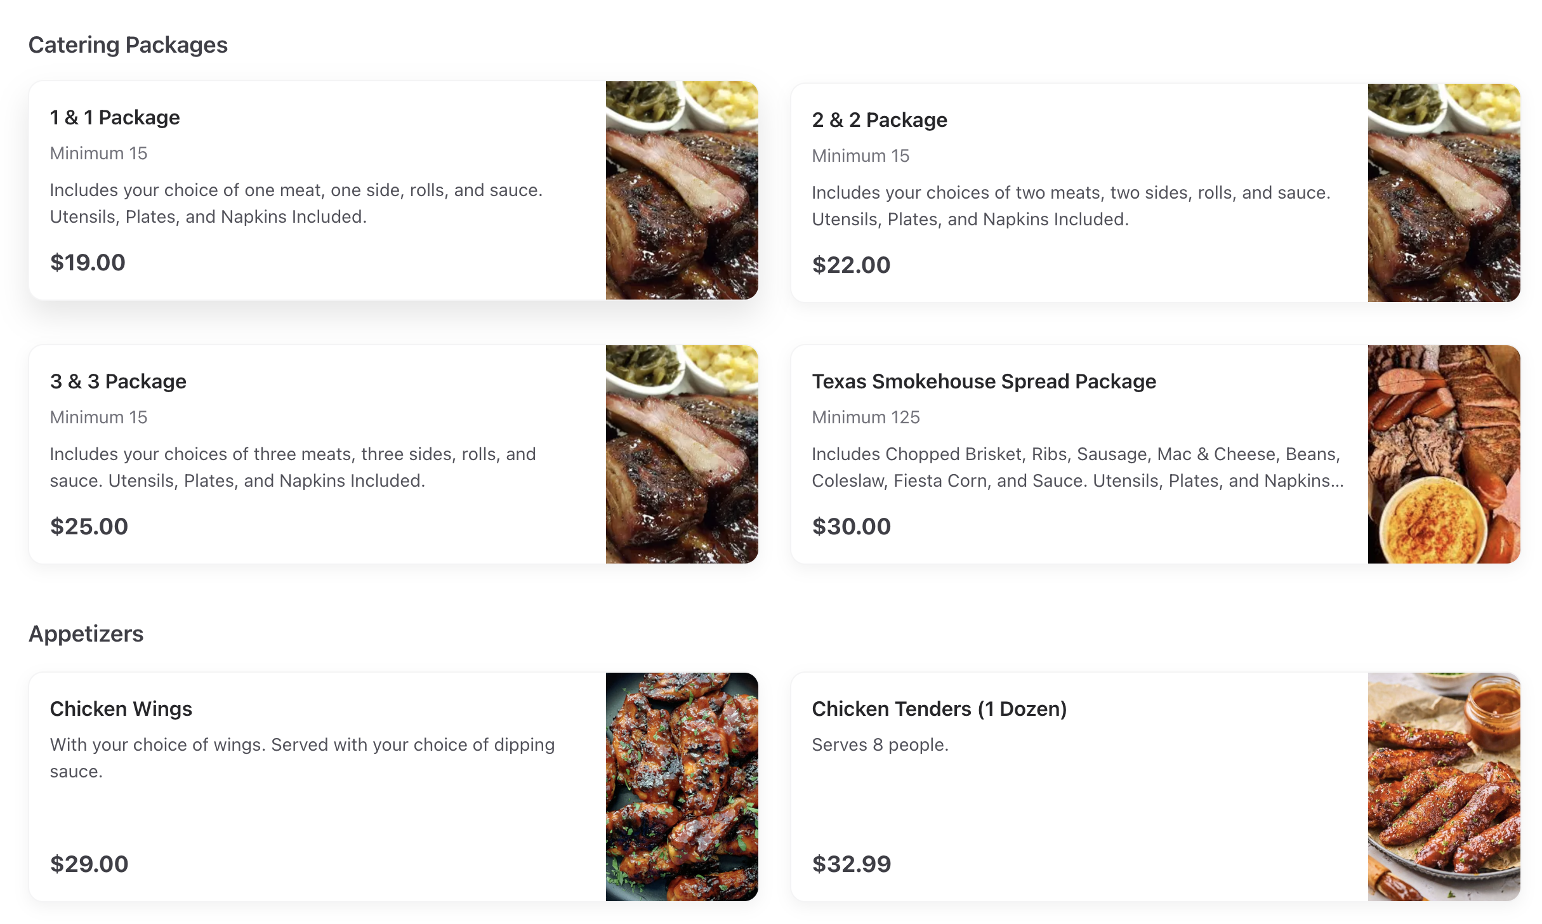Select the Texas Smokehouse Spread Package
Viewport: 1542px width, 924px height.
pyautogui.click(x=1079, y=454)
